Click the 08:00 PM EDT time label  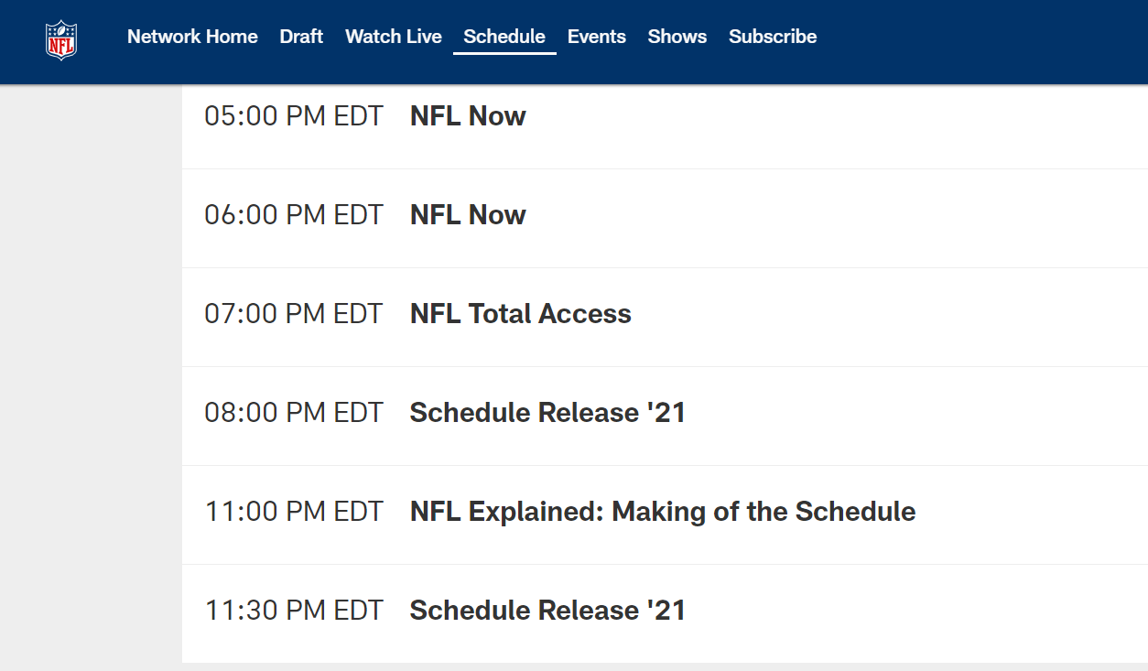pyautogui.click(x=293, y=413)
